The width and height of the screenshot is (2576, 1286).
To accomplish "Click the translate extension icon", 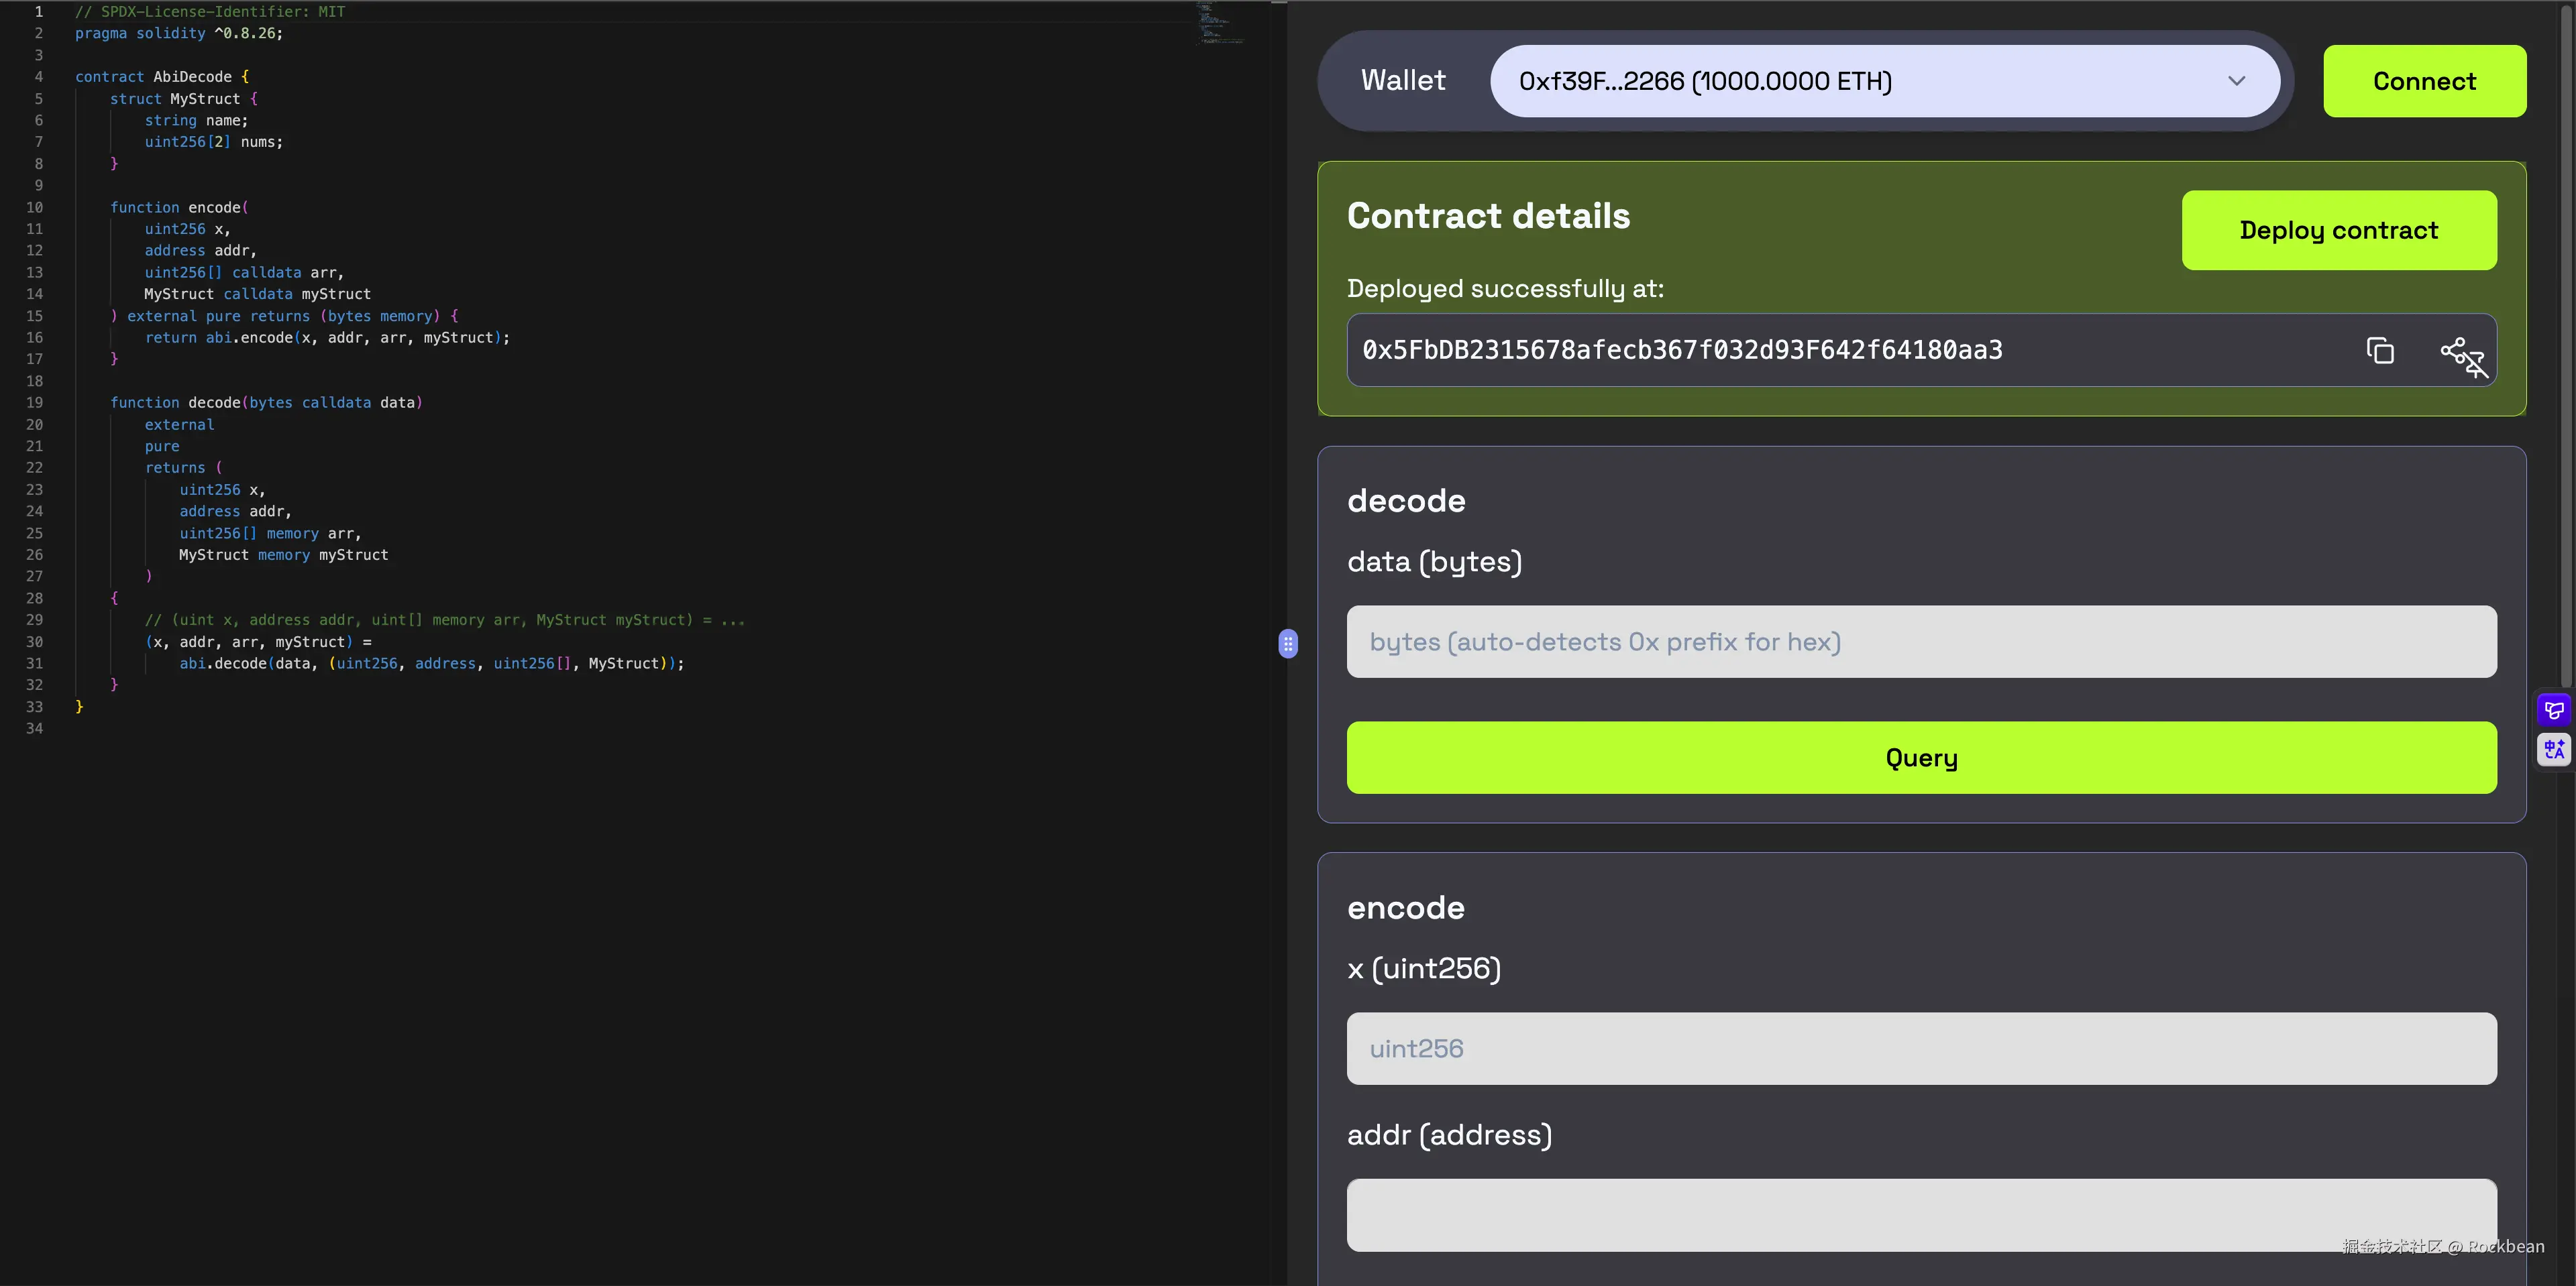I will (x=2554, y=750).
